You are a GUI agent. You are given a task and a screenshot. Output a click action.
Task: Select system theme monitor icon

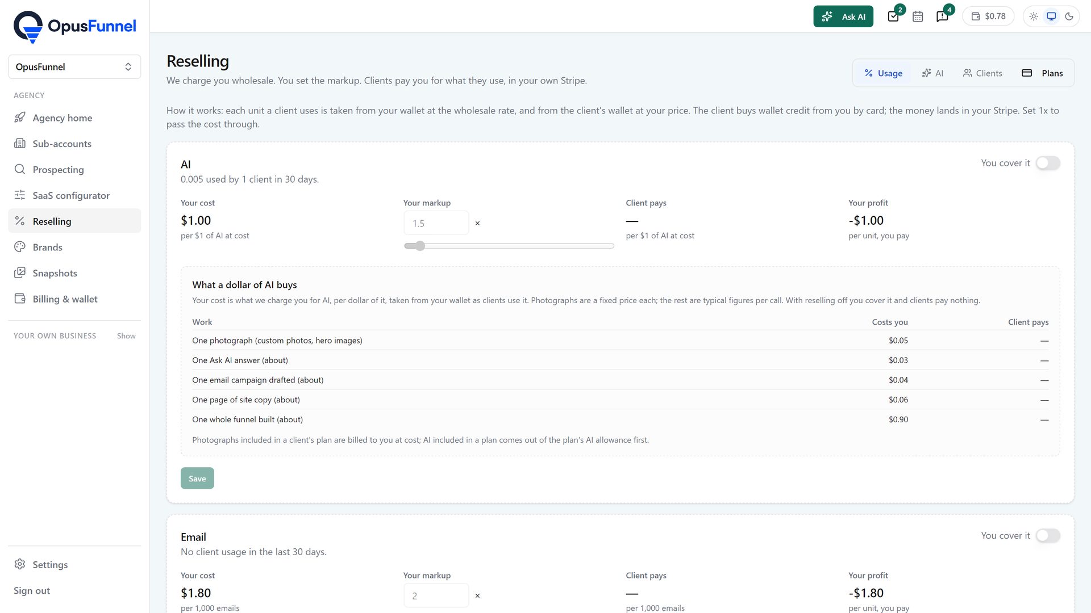tap(1051, 16)
